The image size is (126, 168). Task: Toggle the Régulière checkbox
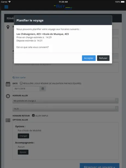(21, 83)
